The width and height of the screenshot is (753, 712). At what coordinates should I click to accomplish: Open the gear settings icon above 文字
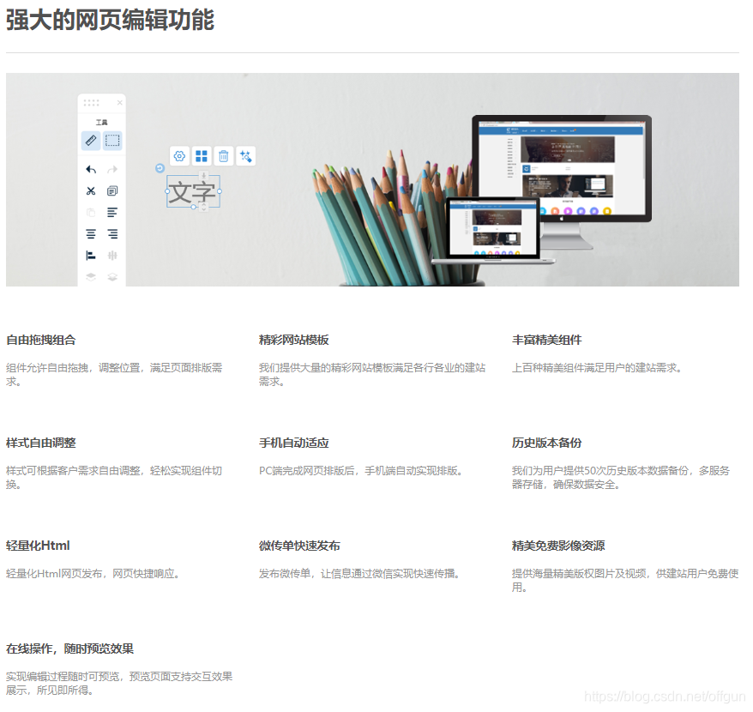[178, 156]
